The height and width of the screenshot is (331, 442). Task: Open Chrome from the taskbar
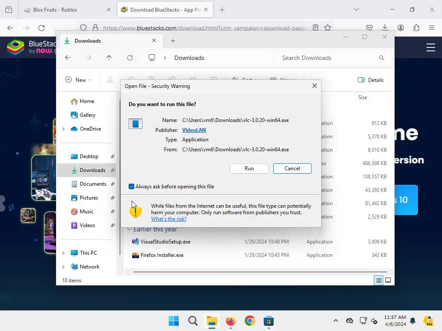point(250,321)
